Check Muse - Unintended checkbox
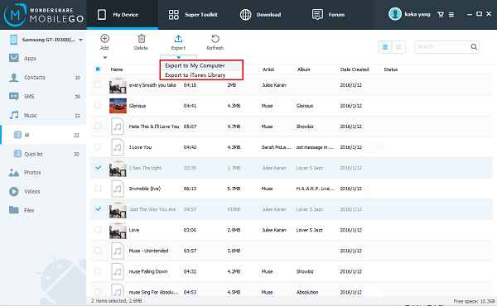The image size is (497, 306). tap(98, 251)
